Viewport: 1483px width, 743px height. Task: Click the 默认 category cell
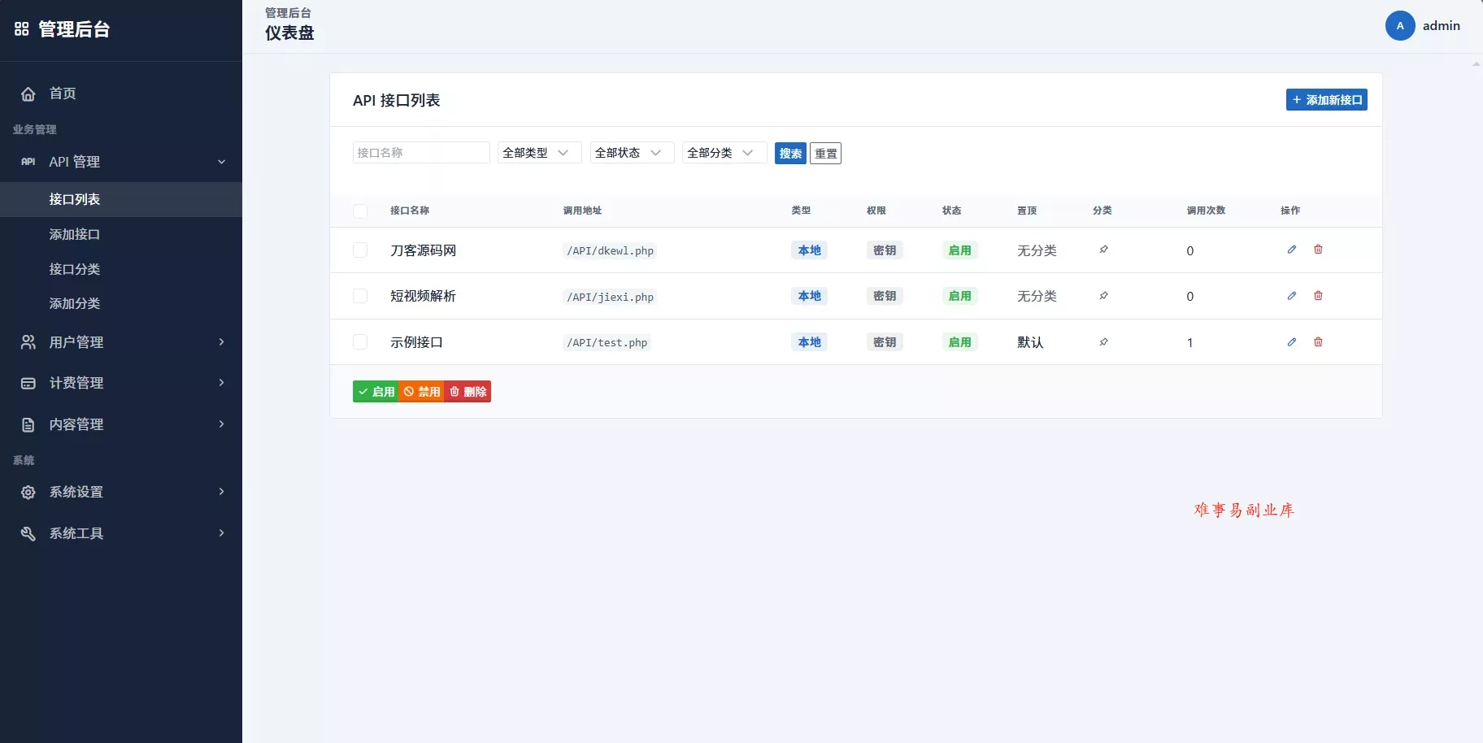(1030, 342)
